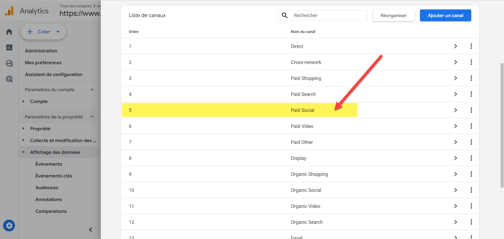Open the Explore icon in left rail
Screen dimensions: 504x239
click(x=9, y=63)
